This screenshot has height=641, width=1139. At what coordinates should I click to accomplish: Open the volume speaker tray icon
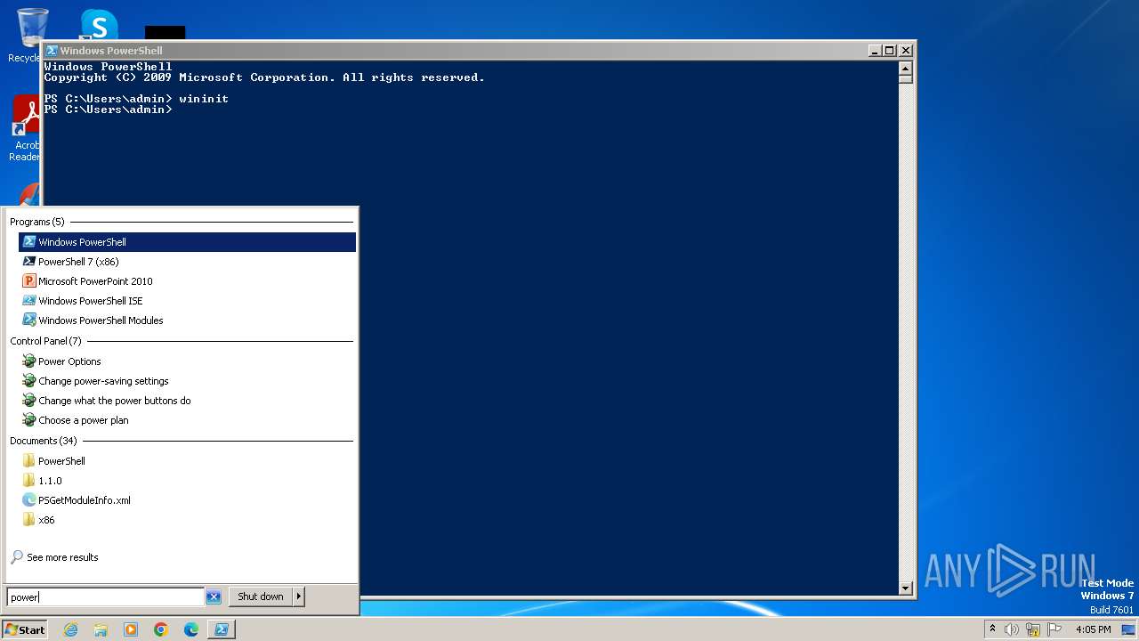click(1012, 629)
